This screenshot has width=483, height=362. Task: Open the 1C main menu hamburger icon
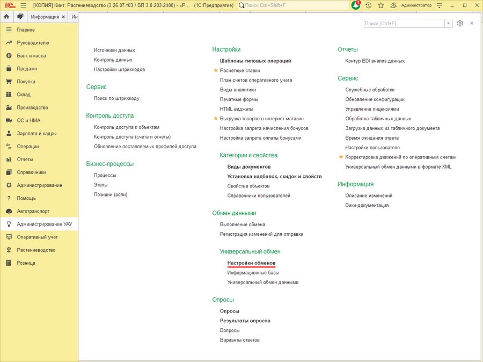pos(23,5)
